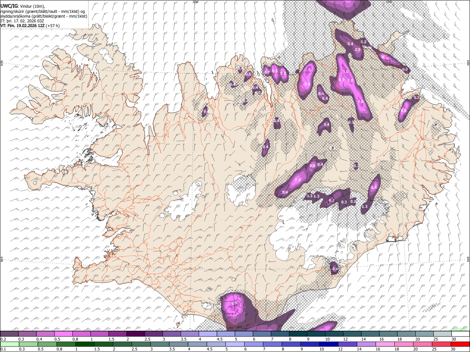Image resolution: width=470 pixels, height=352 pixels.
Task: Click the '3.5' label in the lower scale
Action: click(x=172, y=349)
